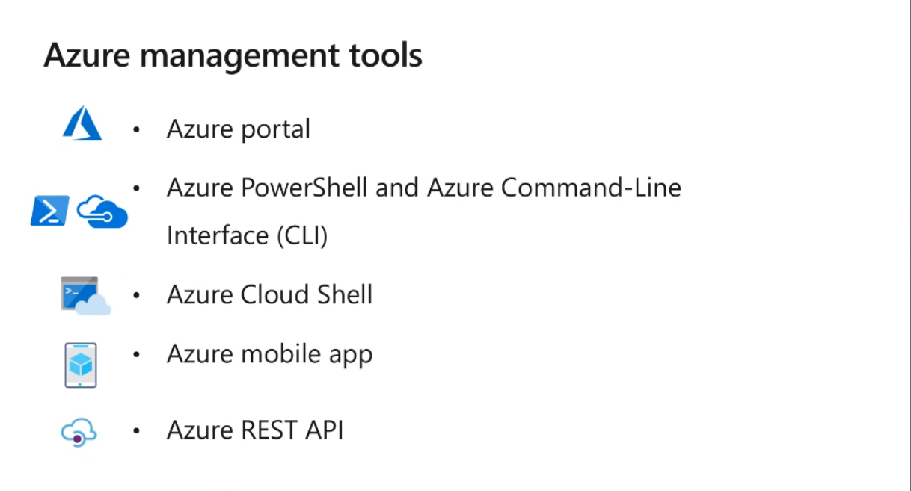Select the 'Interface (CLI)' text line
This screenshot has width=911, height=491.
pos(247,236)
